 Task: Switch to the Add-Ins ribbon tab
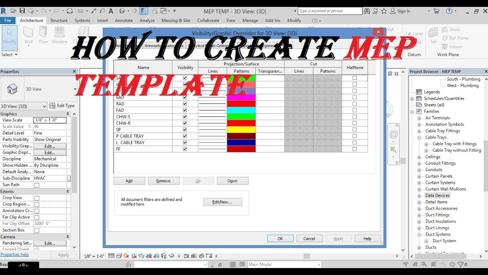[273, 21]
